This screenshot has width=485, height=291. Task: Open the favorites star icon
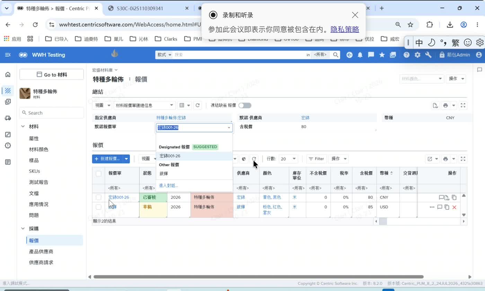point(382,55)
